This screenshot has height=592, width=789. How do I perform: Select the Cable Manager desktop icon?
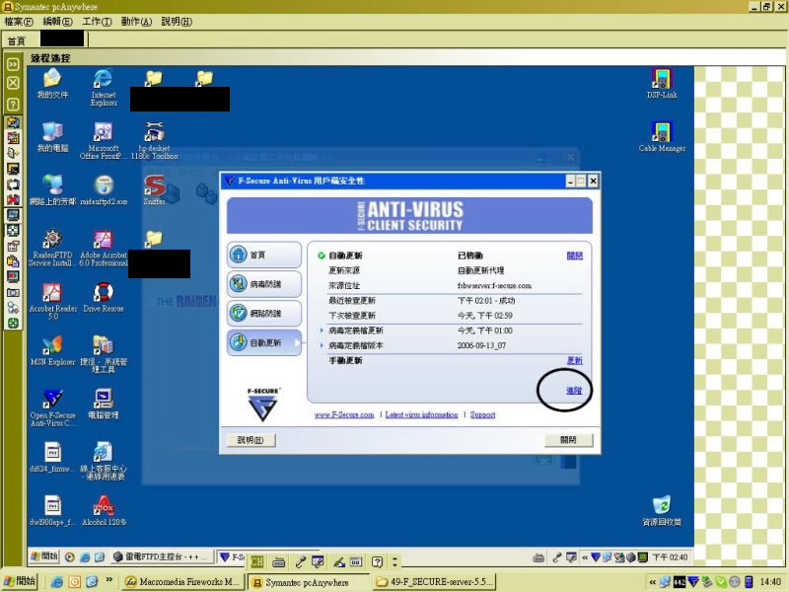coord(662,137)
